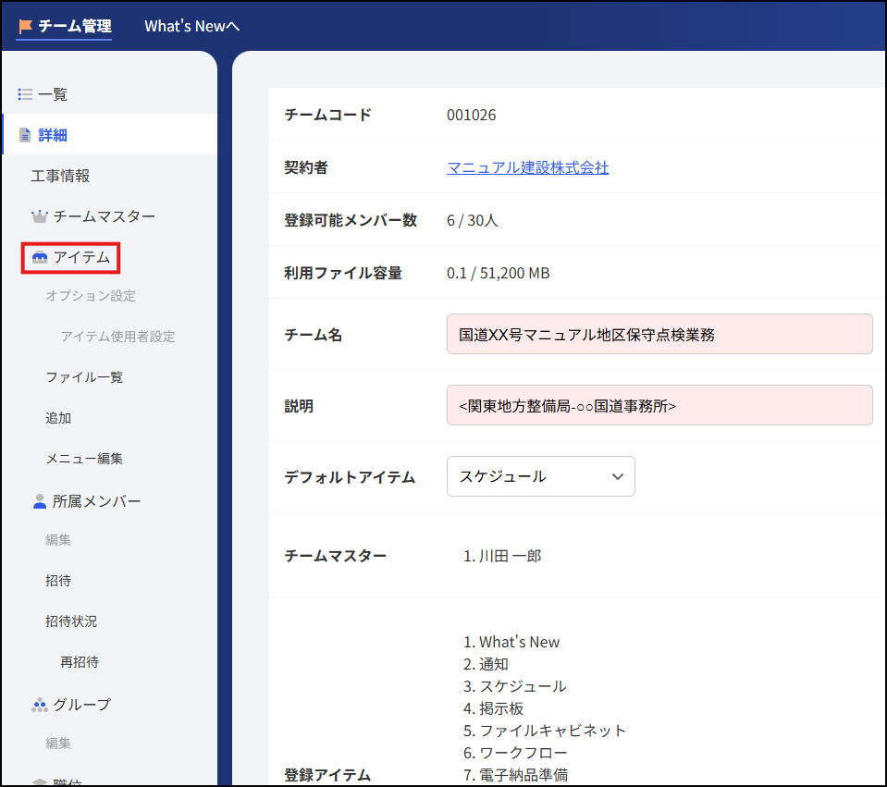
Task: Click the チーム名 input field
Action: click(x=659, y=335)
